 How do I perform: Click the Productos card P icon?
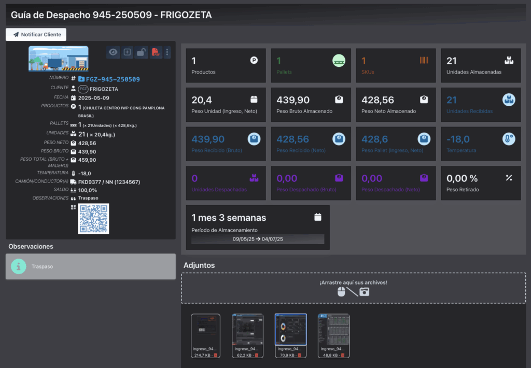point(254,60)
